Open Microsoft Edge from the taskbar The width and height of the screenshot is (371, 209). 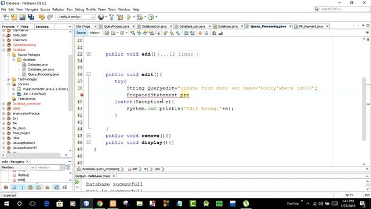coord(46,204)
